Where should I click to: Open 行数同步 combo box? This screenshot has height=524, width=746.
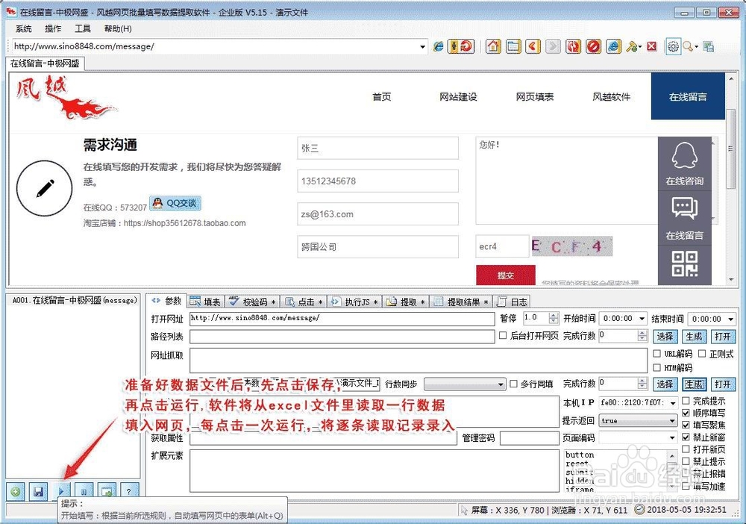tap(465, 384)
